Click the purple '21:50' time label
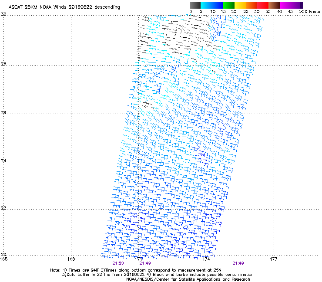 click(x=118, y=263)
